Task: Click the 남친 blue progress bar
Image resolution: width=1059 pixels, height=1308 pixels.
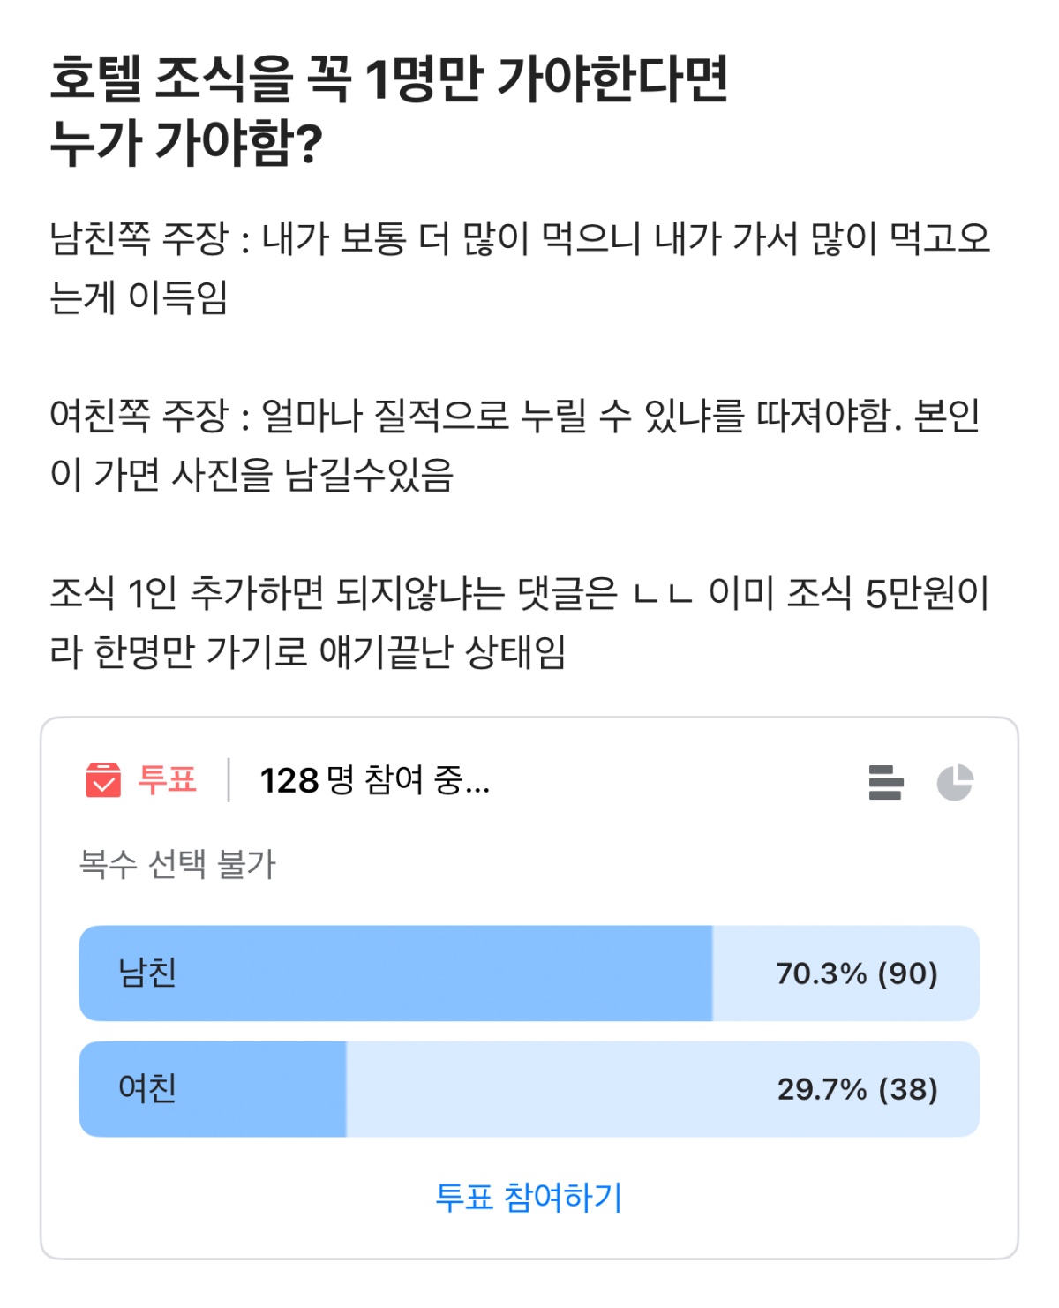Action: [x=397, y=973]
